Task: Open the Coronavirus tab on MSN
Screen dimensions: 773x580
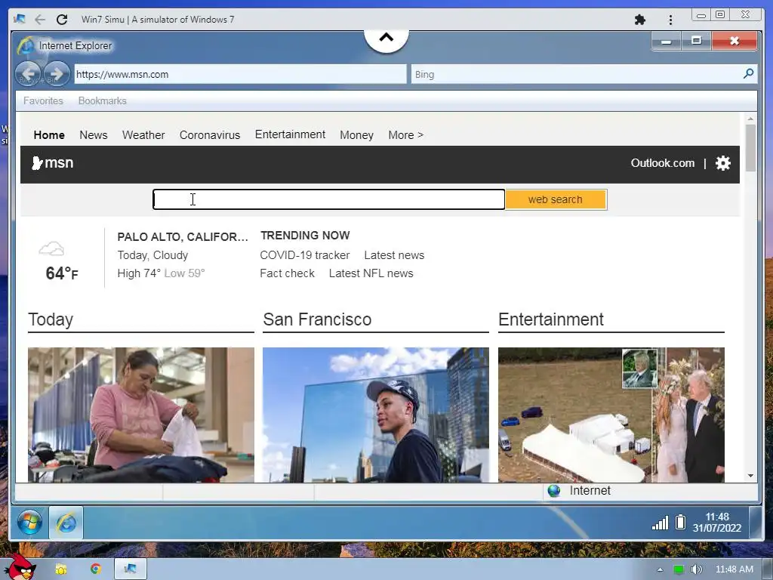Action: (210, 135)
